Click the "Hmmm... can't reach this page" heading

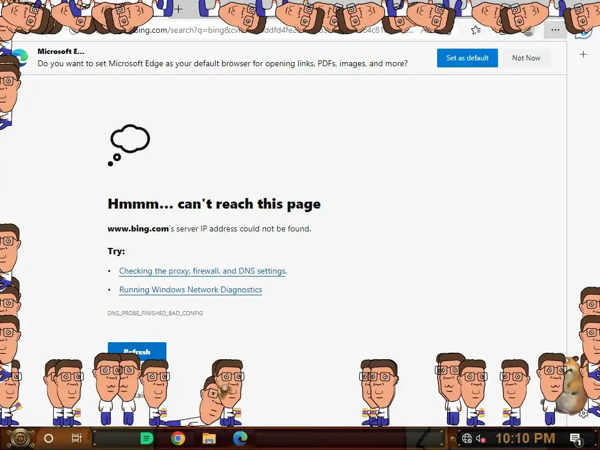click(x=214, y=204)
